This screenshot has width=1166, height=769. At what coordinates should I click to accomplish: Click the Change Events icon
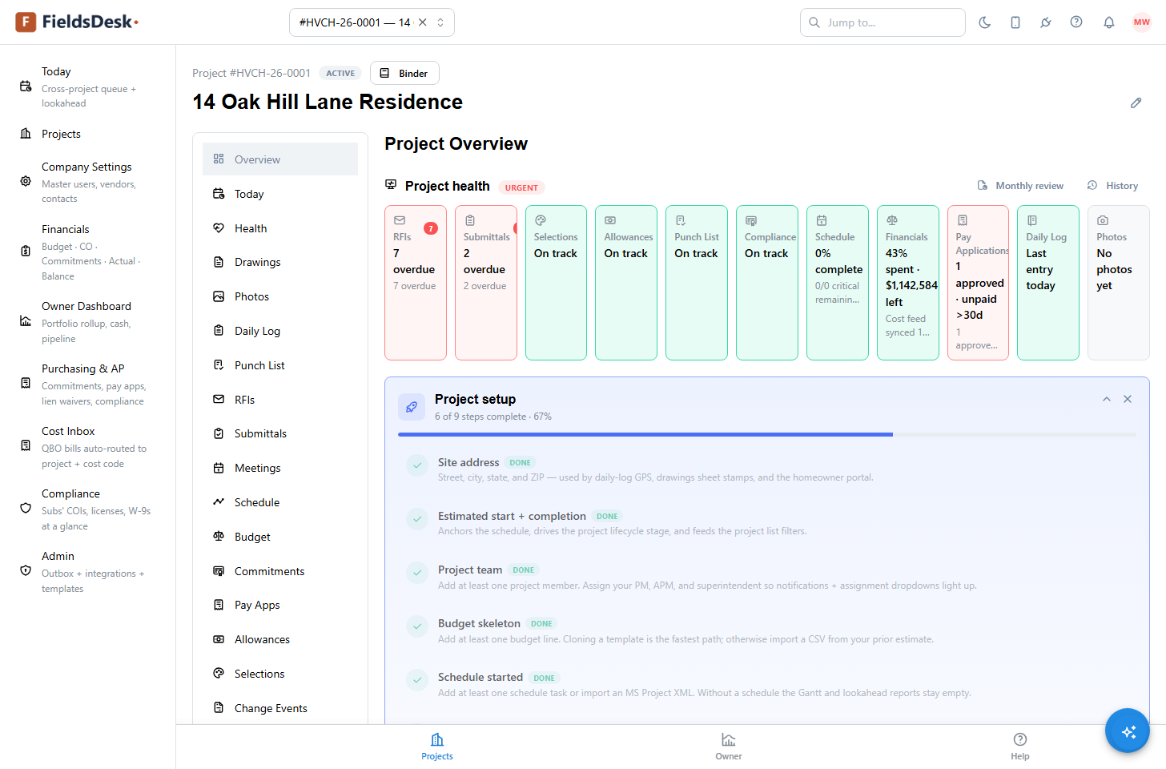coord(219,708)
